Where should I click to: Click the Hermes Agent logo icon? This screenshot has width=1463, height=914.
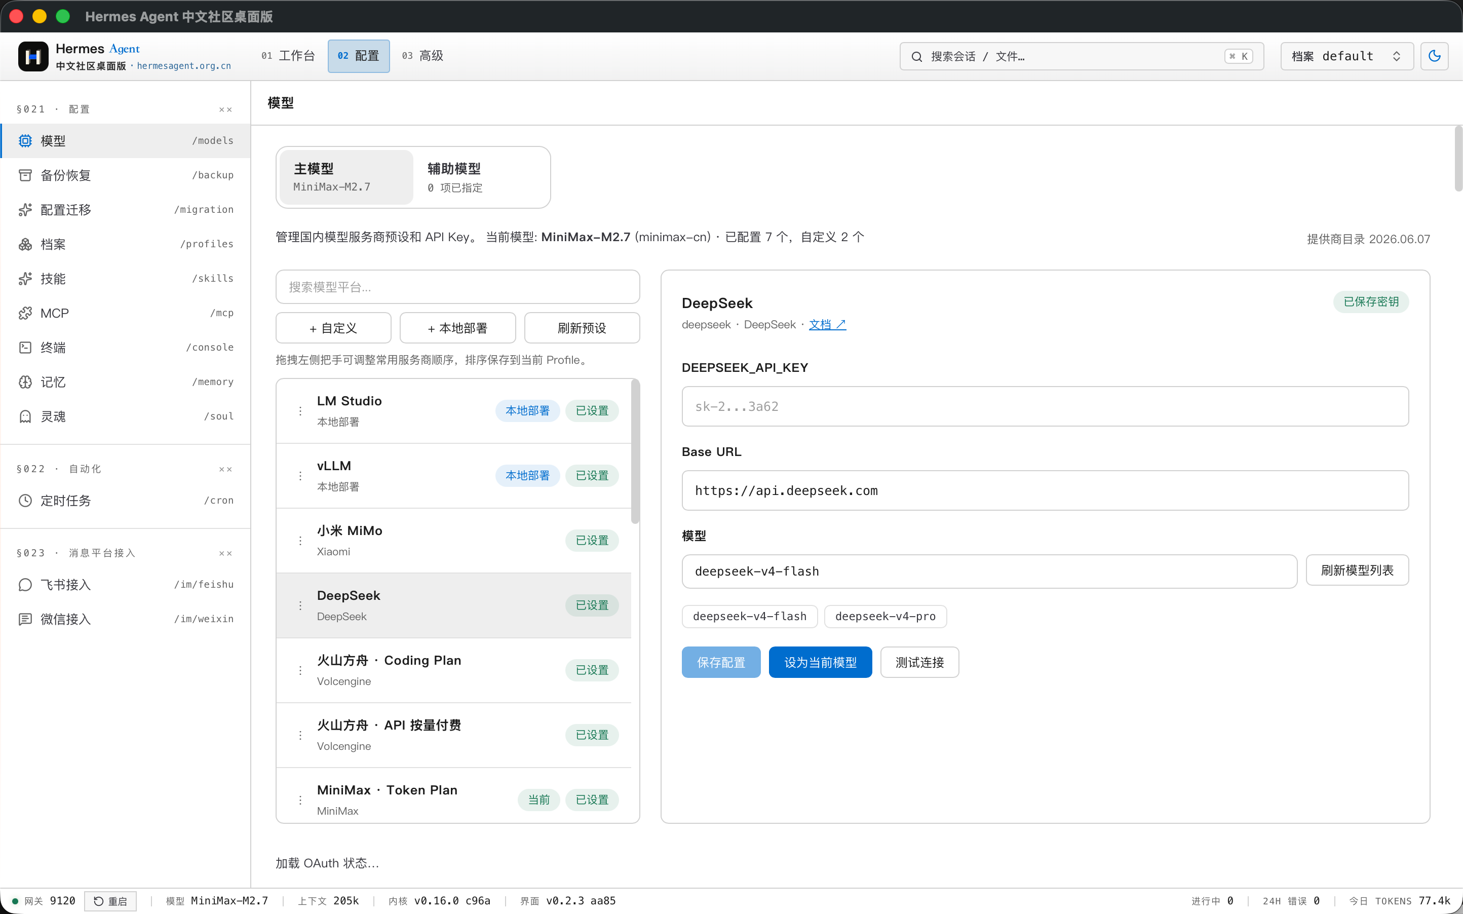point(33,56)
